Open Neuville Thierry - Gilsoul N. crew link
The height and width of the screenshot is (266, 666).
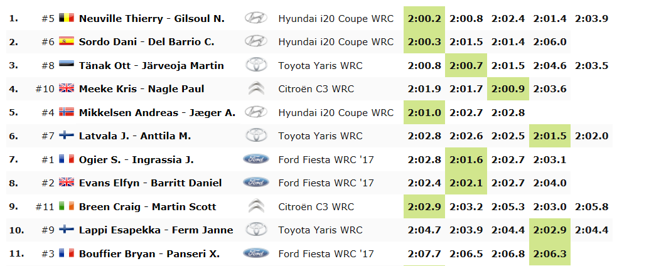pos(151,19)
